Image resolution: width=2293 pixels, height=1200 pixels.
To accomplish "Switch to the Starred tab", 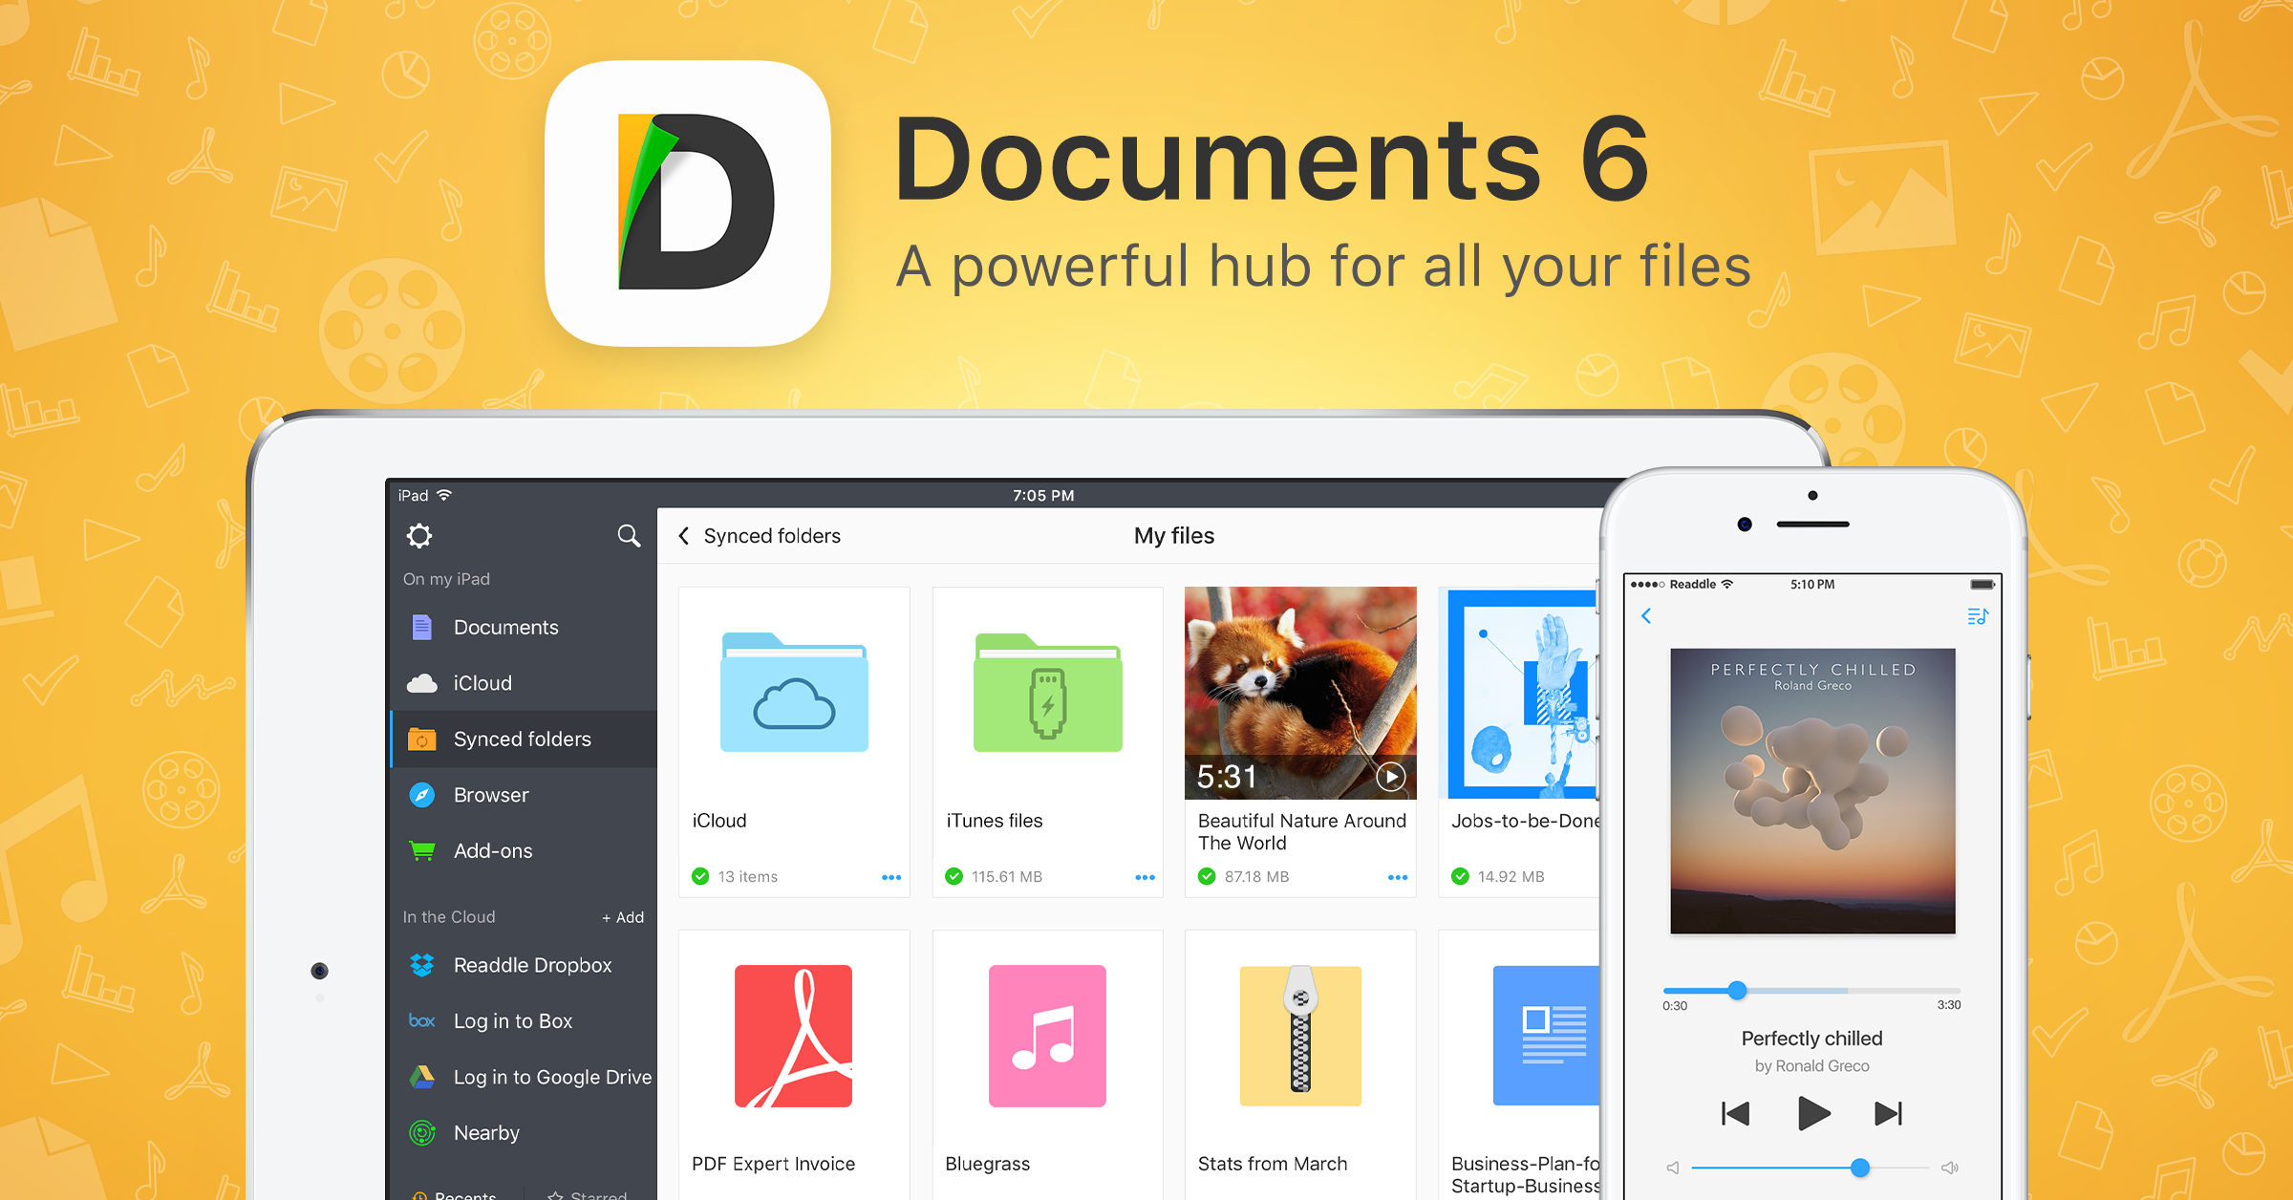I will (589, 1194).
